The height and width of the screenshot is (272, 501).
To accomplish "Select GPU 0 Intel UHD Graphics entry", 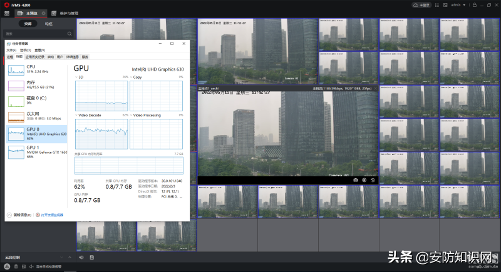I will point(37,134).
